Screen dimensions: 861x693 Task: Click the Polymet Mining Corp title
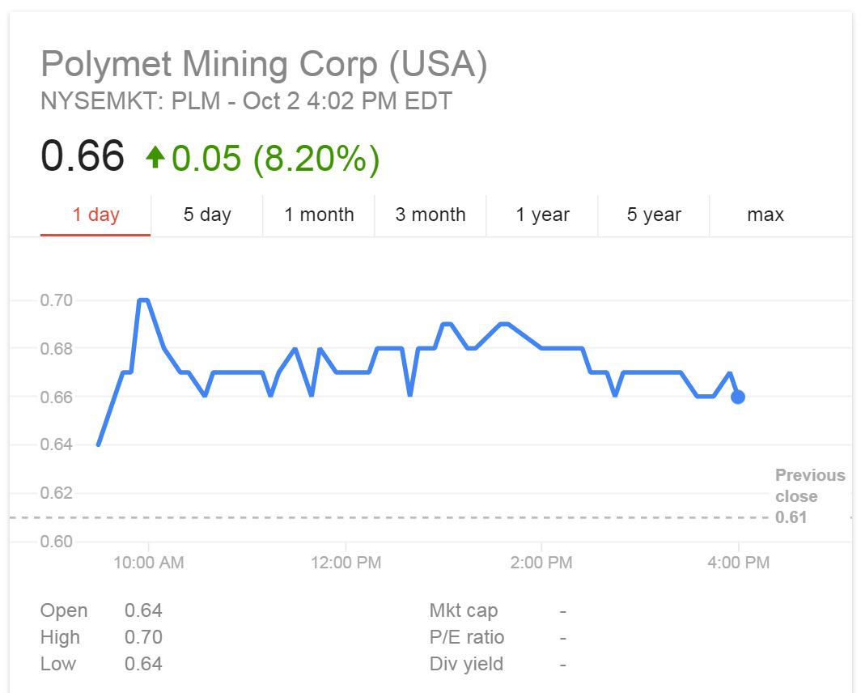click(x=264, y=64)
